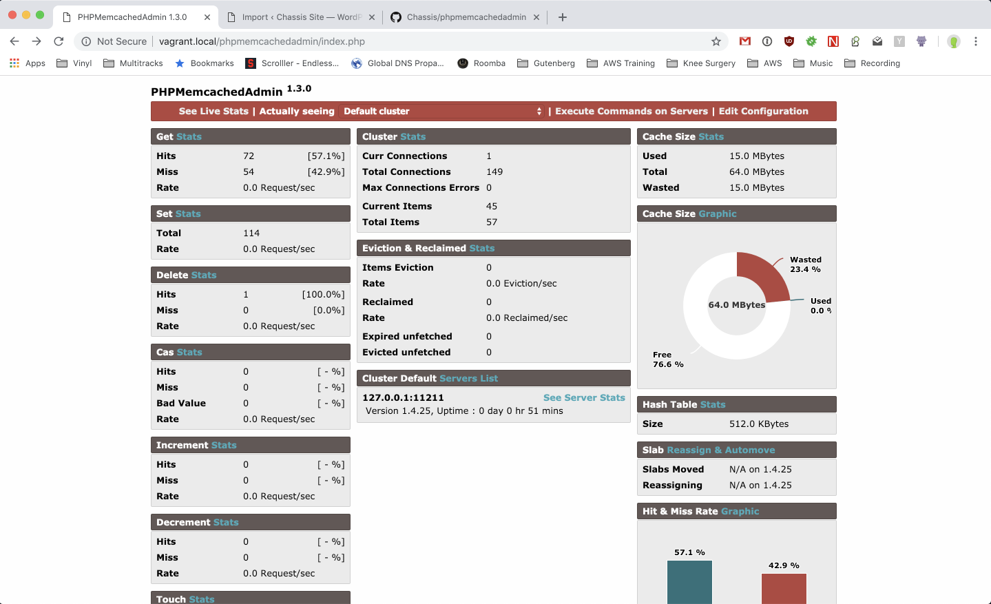Go to Execute Commands on Servers

(632, 112)
